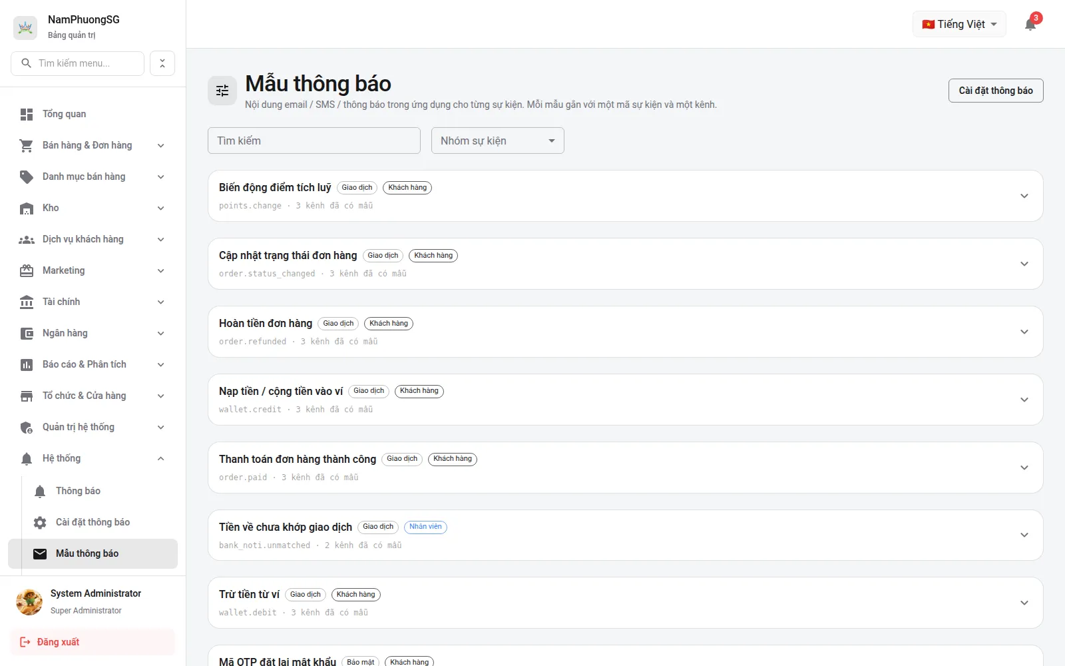The image size is (1065, 666).
Task: Expand the Biến động điểm tích luỹ card
Action: pyautogui.click(x=1024, y=196)
